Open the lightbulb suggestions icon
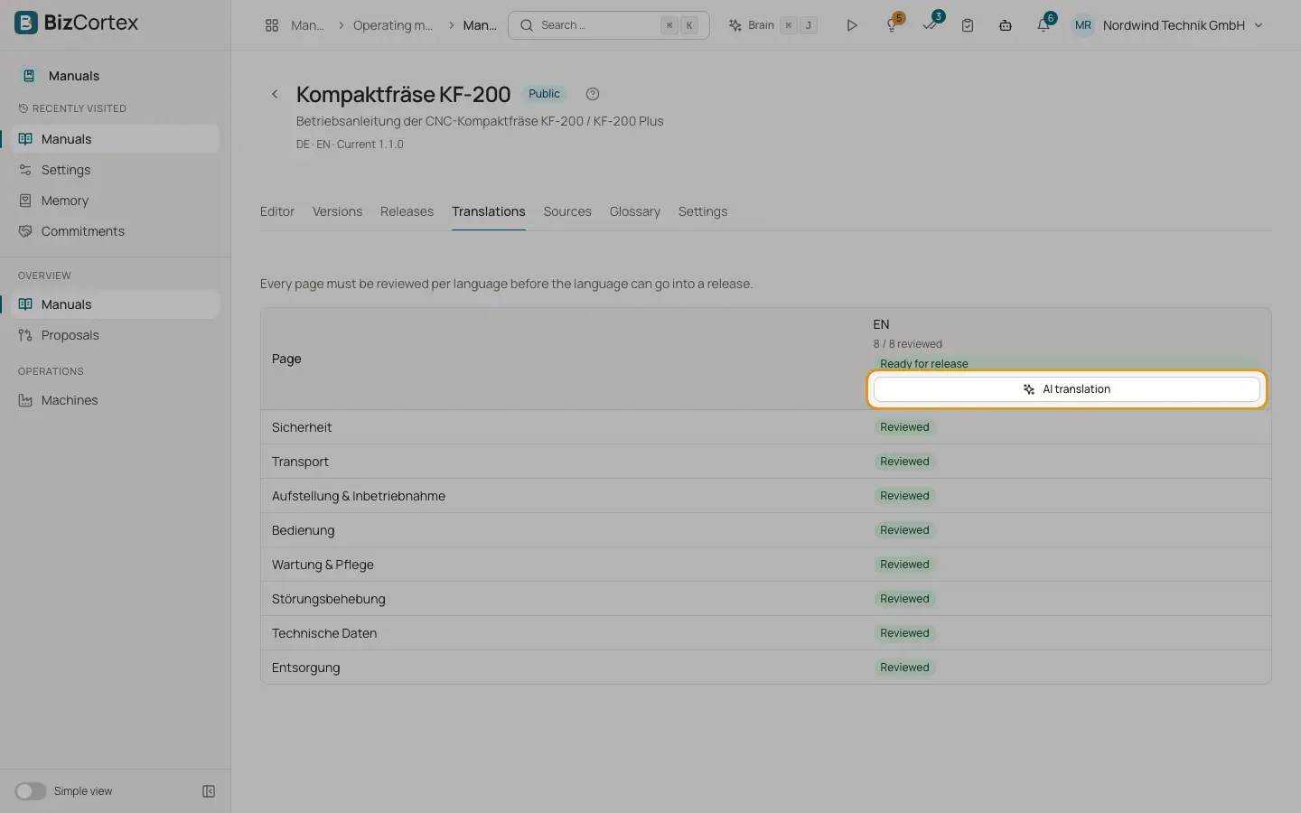This screenshot has height=813, width=1301. point(892,25)
